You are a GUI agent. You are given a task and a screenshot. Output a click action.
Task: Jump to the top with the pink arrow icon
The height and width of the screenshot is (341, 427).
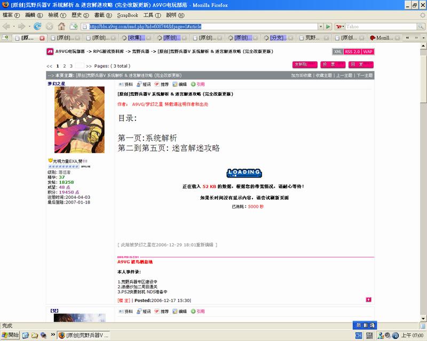(368, 299)
